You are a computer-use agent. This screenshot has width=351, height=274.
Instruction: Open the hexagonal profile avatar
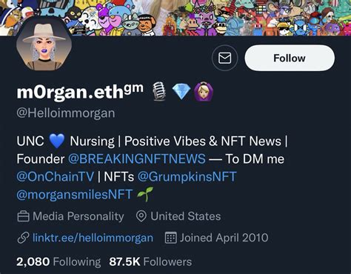coord(44,44)
